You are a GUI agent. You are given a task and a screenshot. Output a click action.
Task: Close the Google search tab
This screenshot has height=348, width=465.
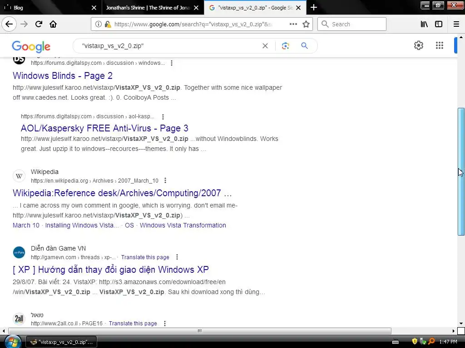[x=298, y=8]
